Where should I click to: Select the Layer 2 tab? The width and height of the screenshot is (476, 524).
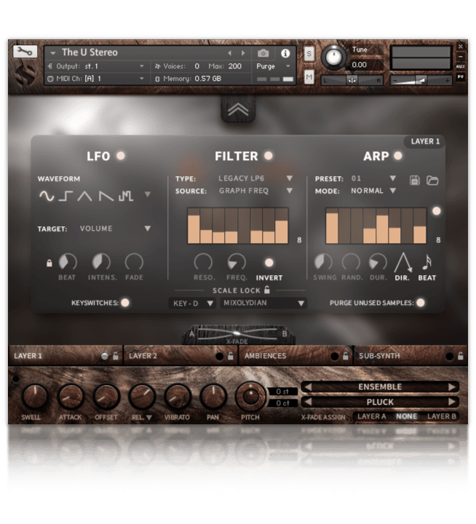click(181, 356)
